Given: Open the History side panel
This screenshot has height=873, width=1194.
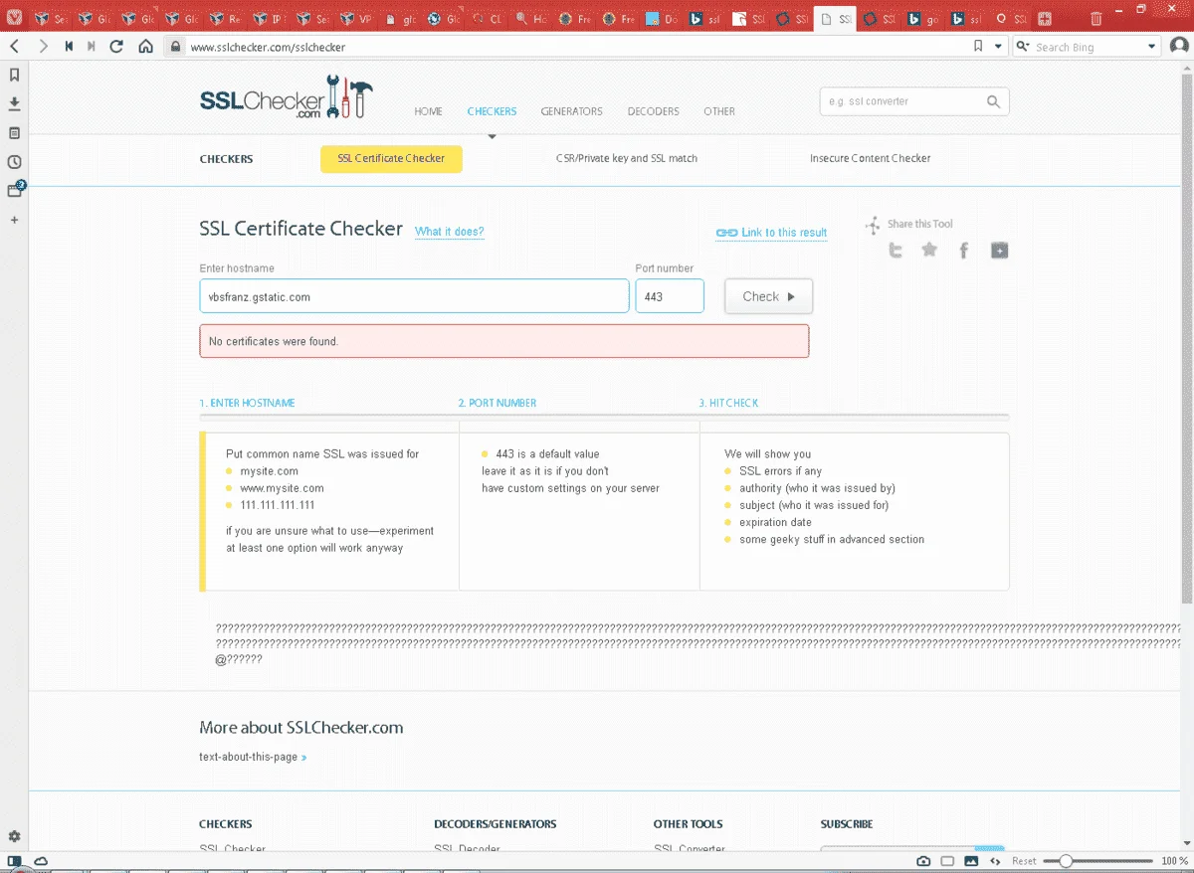Looking at the screenshot, I should (x=14, y=161).
